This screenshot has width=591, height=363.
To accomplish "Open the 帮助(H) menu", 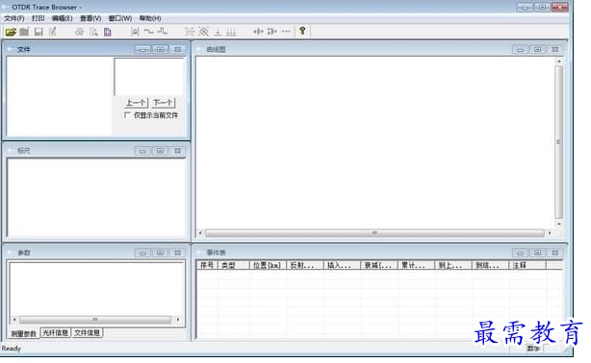I will (150, 18).
